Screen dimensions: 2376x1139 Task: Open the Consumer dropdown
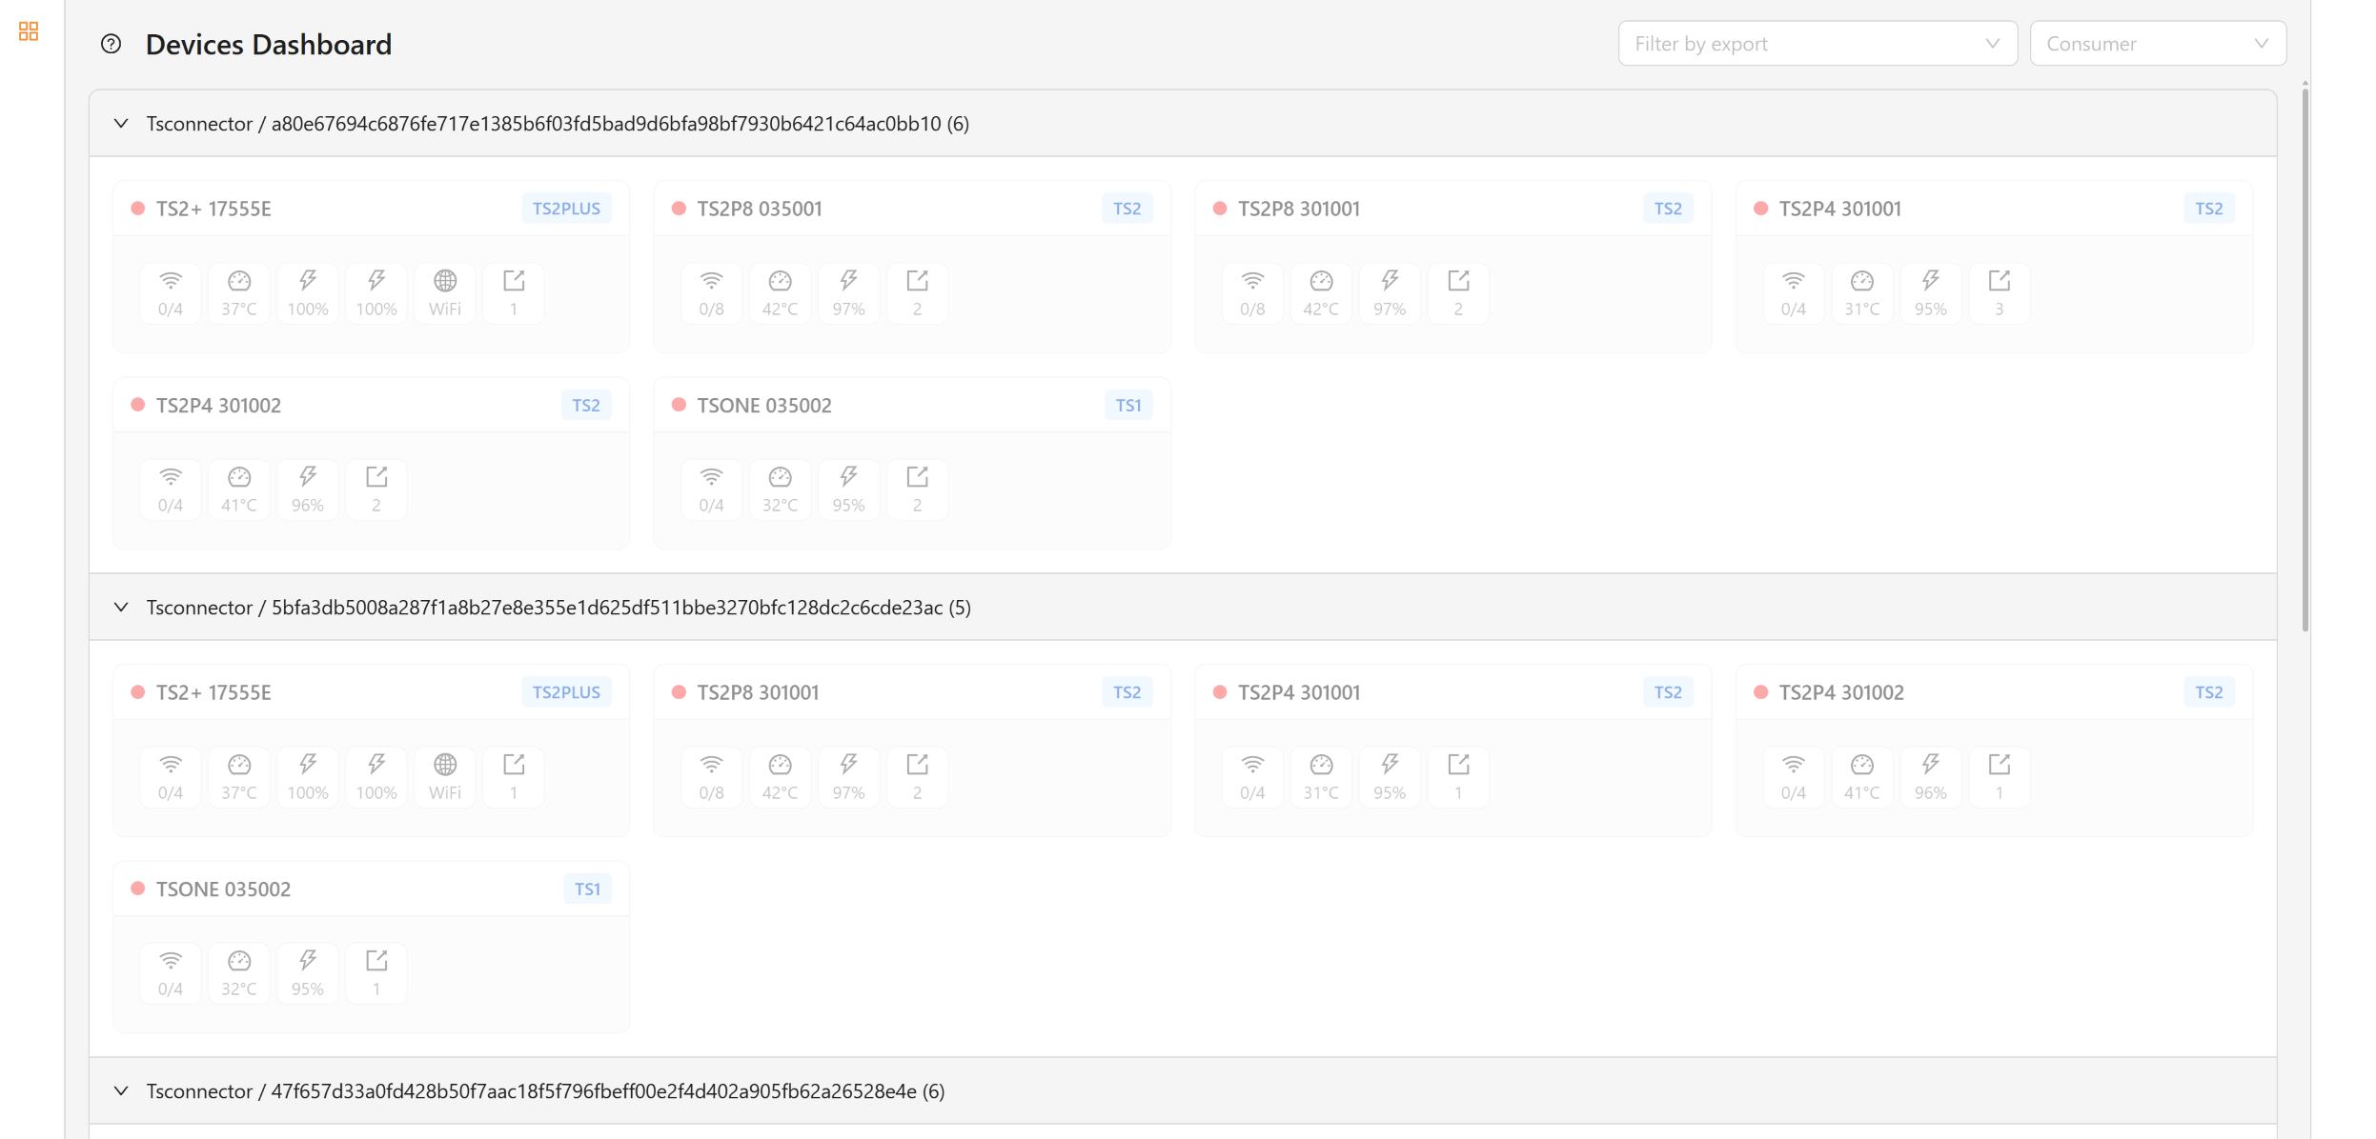pos(2158,44)
